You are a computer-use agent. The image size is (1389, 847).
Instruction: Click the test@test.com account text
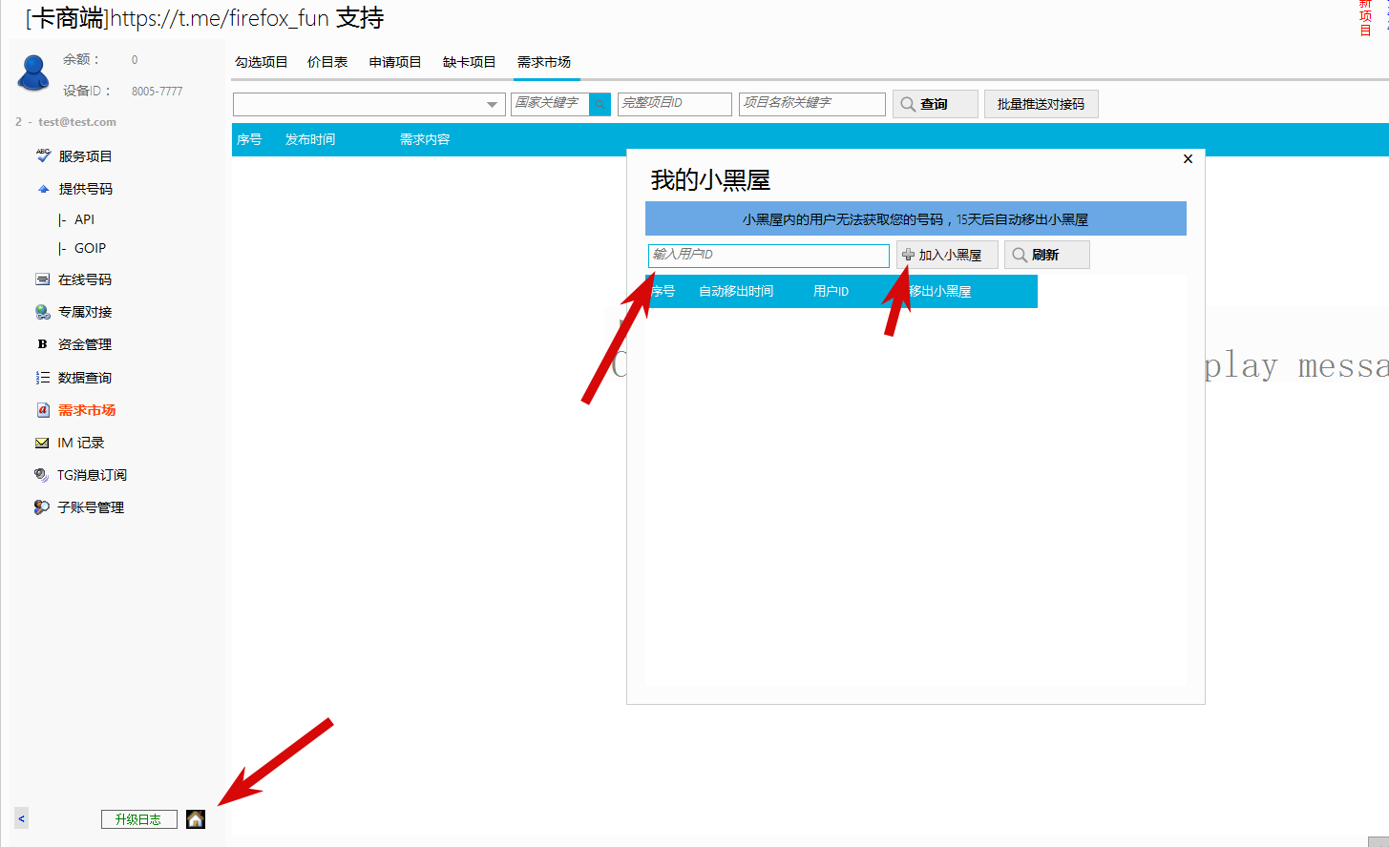(77, 122)
